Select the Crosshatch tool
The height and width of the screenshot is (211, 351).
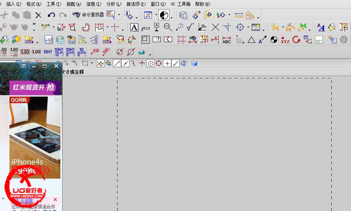[x=145, y=40]
